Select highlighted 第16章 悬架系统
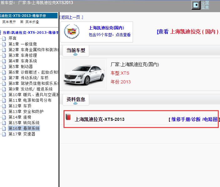The height and width of the screenshot is (187, 220). click(x=24, y=128)
